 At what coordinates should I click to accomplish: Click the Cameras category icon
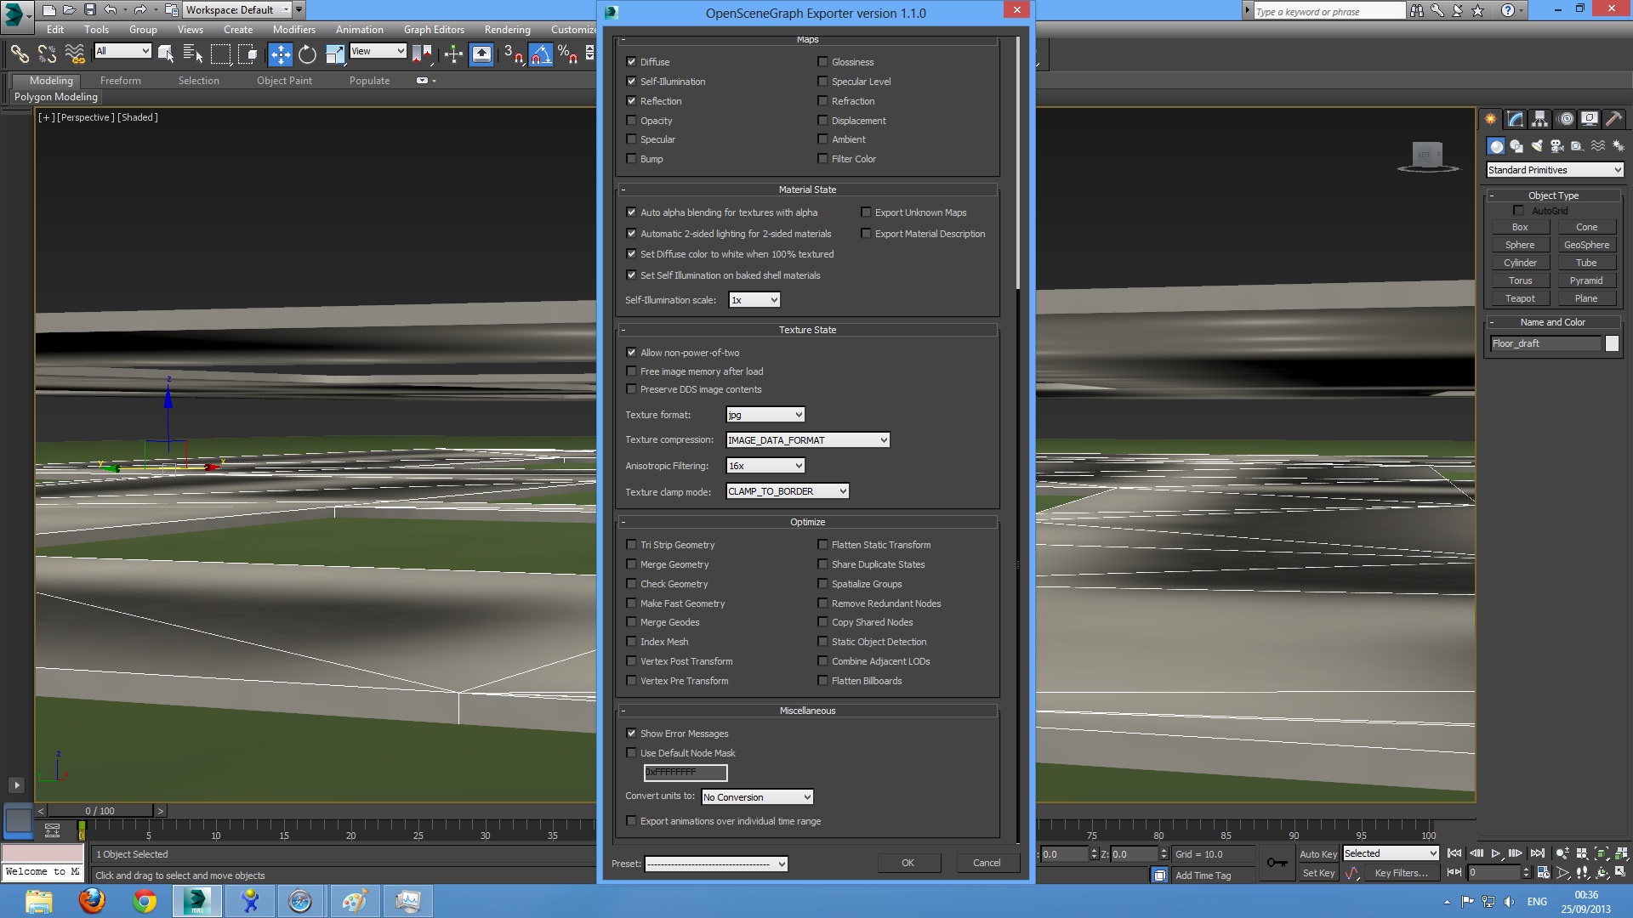click(1556, 146)
